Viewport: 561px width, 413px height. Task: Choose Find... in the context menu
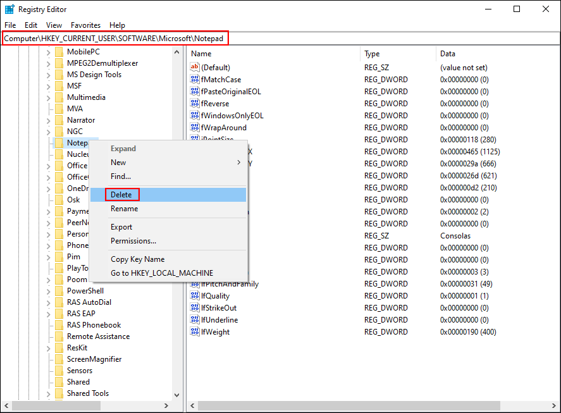click(x=168, y=176)
